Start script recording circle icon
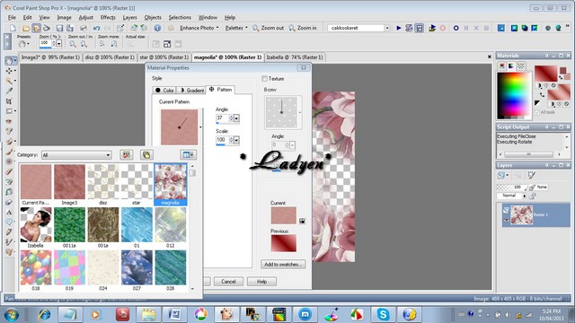The width and height of the screenshot is (575, 323). coord(456,28)
